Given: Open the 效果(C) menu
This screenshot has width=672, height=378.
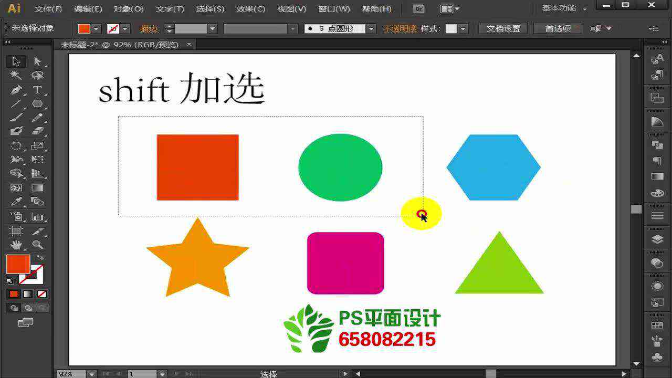Looking at the screenshot, I should coord(250,9).
